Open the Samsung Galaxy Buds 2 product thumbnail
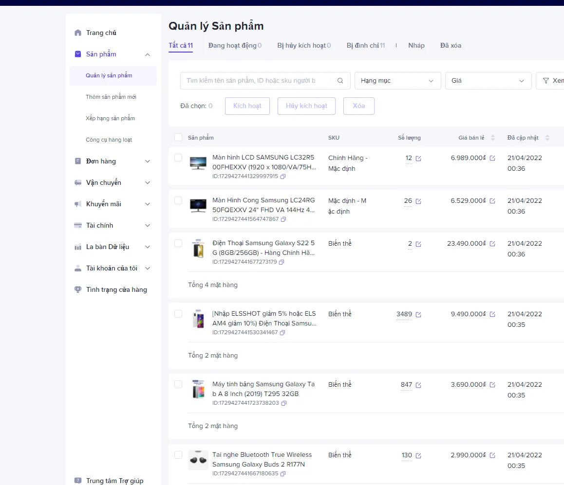The height and width of the screenshot is (485, 564). (198, 460)
